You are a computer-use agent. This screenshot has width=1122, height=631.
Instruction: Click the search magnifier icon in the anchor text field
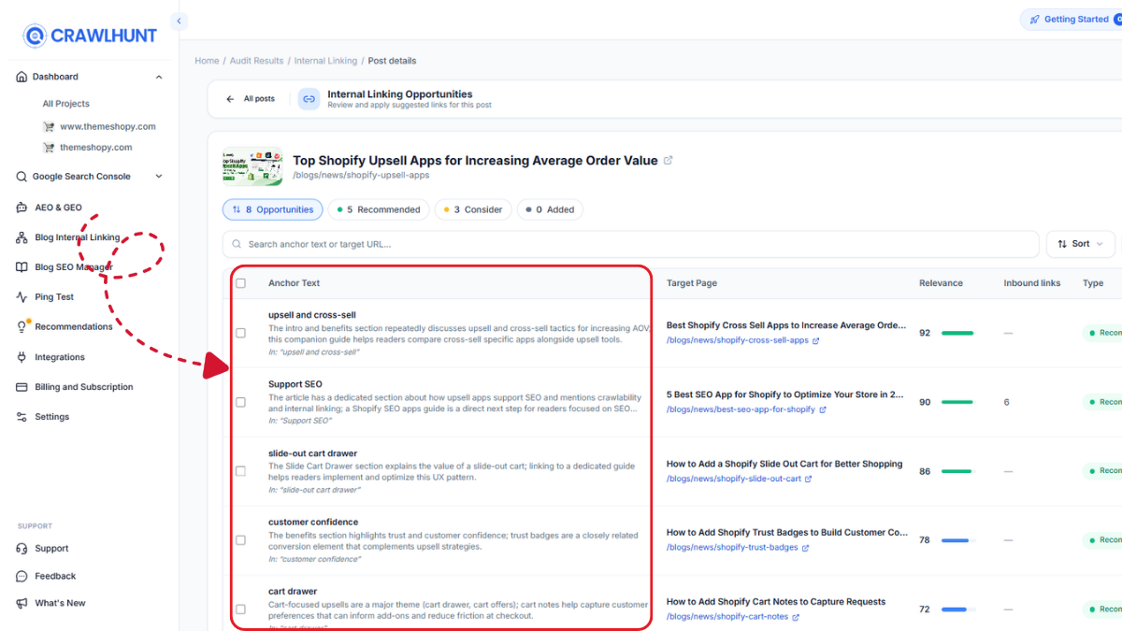click(x=237, y=244)
